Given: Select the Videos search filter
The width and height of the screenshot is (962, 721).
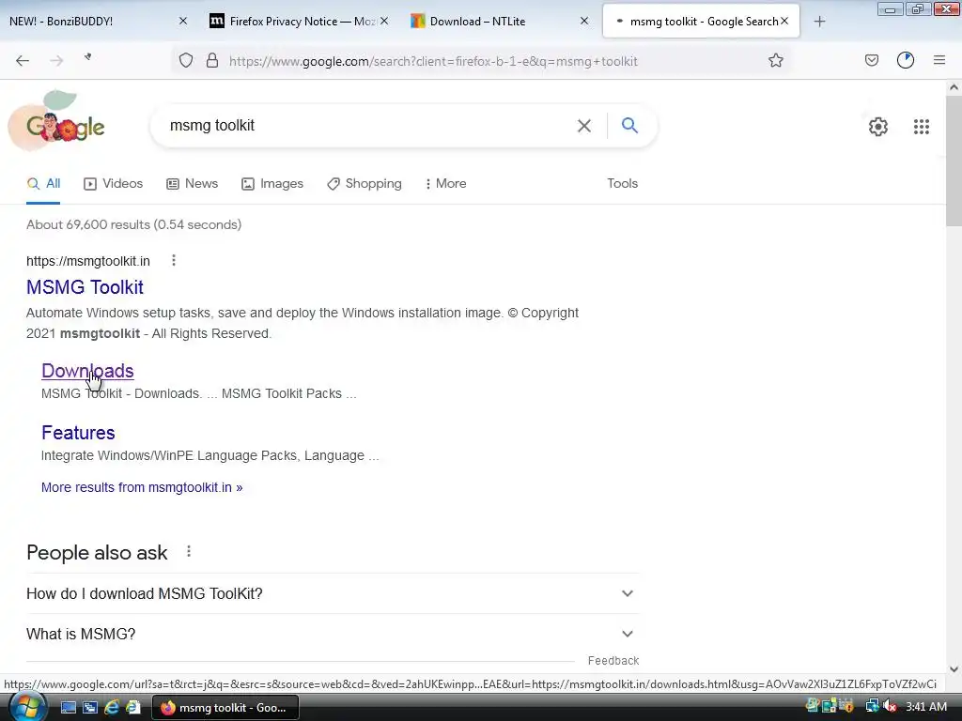Looking at the screenshot, I should point(114,183).
